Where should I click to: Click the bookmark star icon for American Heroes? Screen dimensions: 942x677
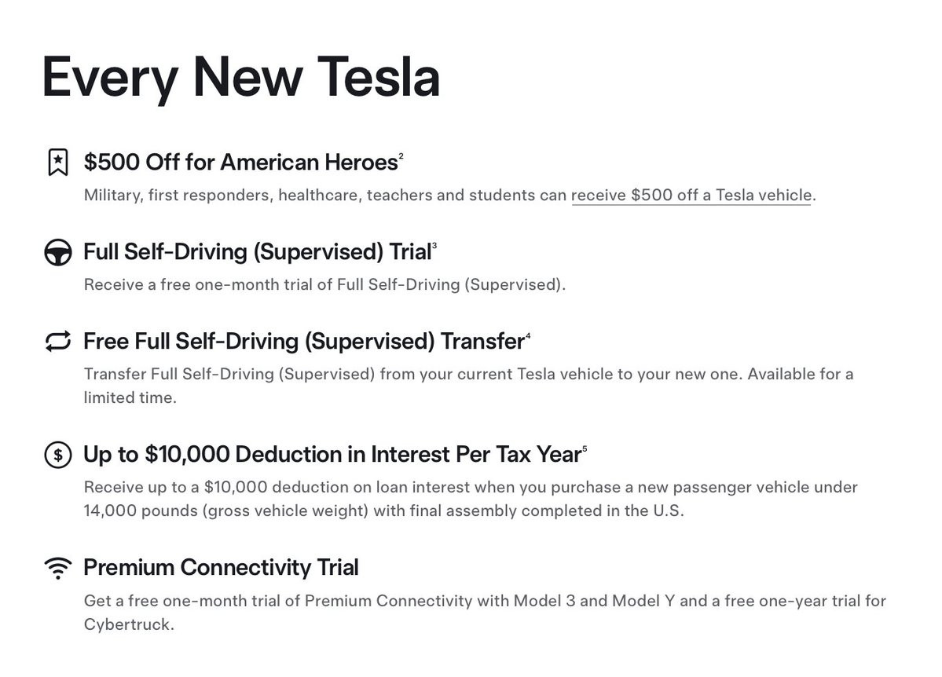[x=58, y=163]
